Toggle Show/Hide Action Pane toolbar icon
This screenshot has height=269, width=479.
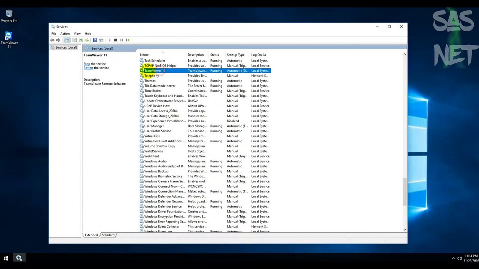point(101,40)
